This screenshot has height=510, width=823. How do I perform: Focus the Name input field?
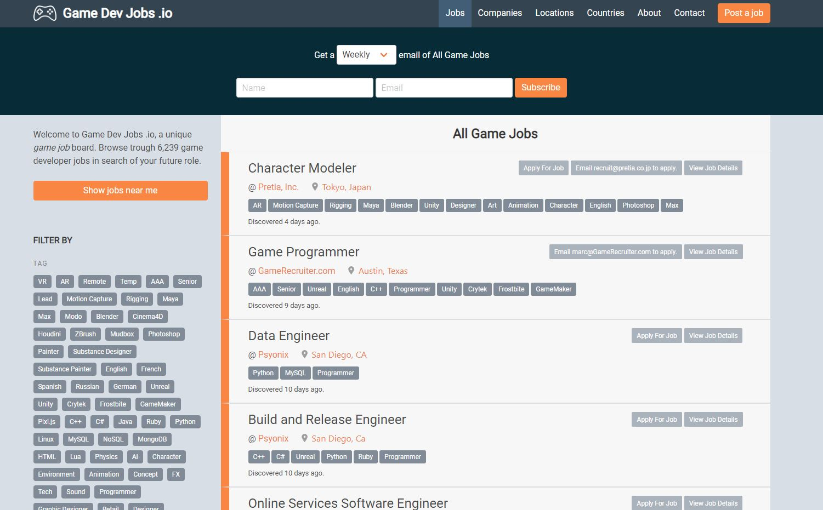(x=304, y=88)
